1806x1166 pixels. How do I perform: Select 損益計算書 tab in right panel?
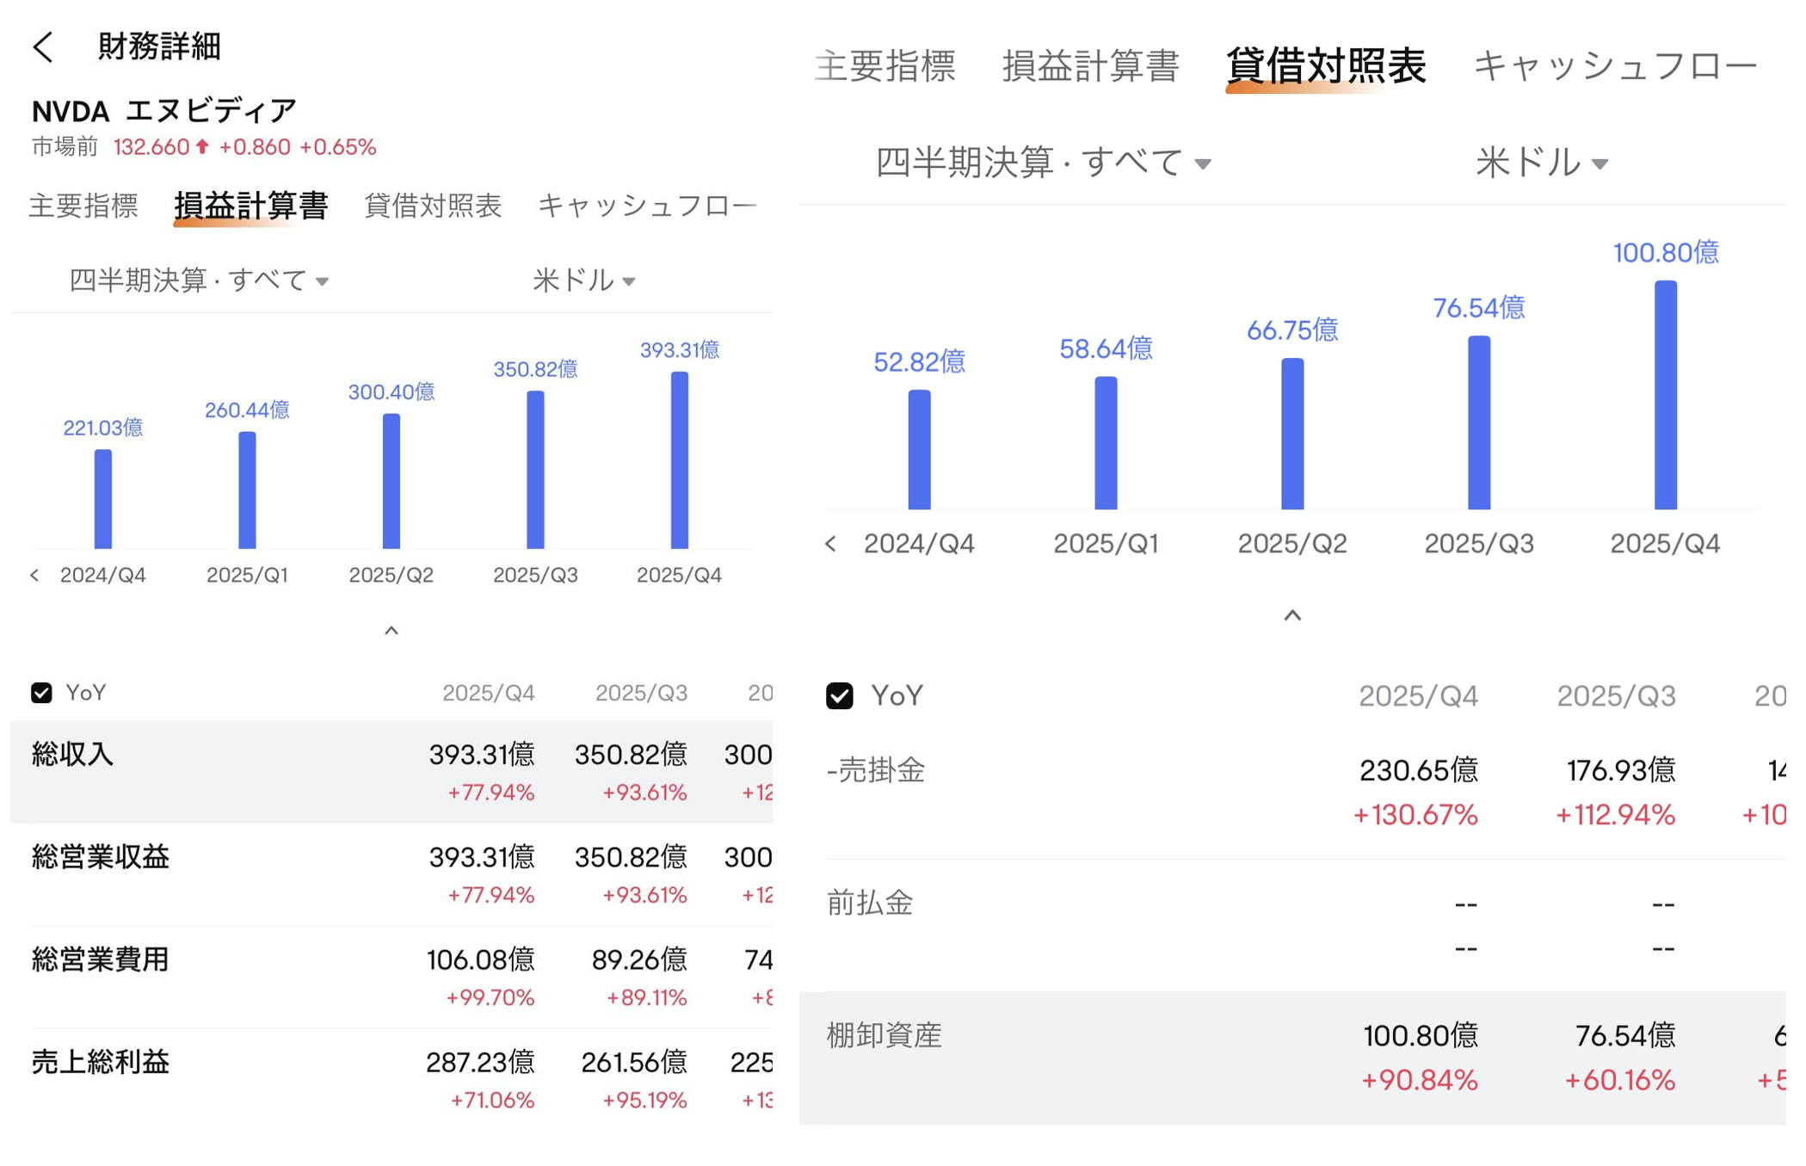pos(1090,65)
